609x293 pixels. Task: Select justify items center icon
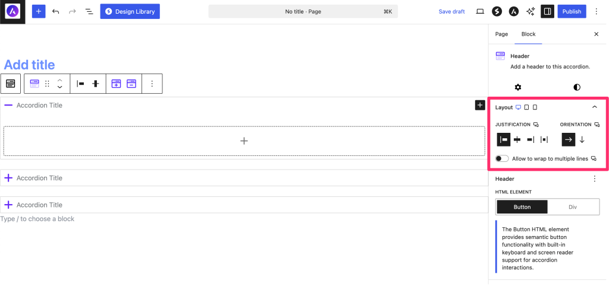point(517,139)
